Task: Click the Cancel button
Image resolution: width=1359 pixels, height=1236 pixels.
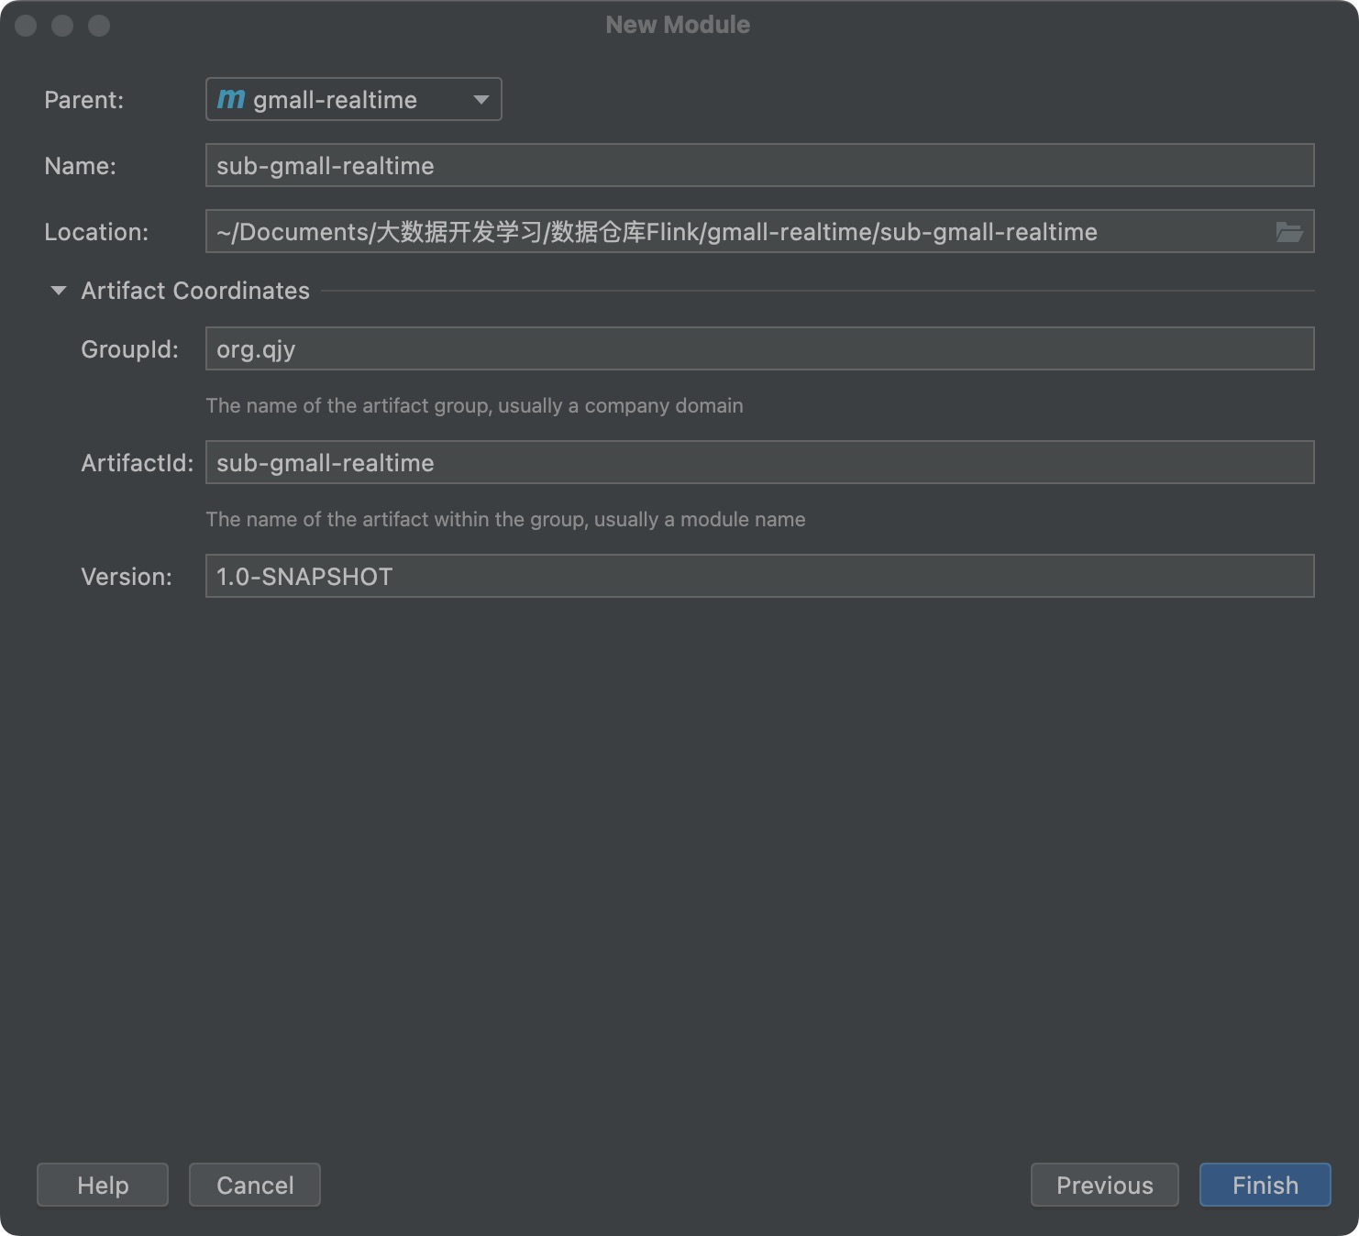Action: (255, 1186)
